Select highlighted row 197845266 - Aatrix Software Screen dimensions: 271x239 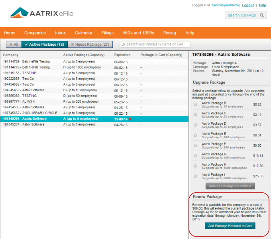pyautogui.click(x=94, y=119)
